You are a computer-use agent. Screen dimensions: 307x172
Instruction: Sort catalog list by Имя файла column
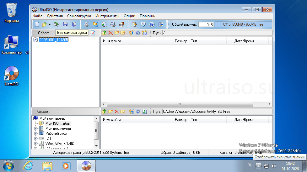[132, 120]
